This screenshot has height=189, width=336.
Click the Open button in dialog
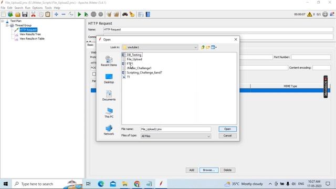click(x=227, y=129)
